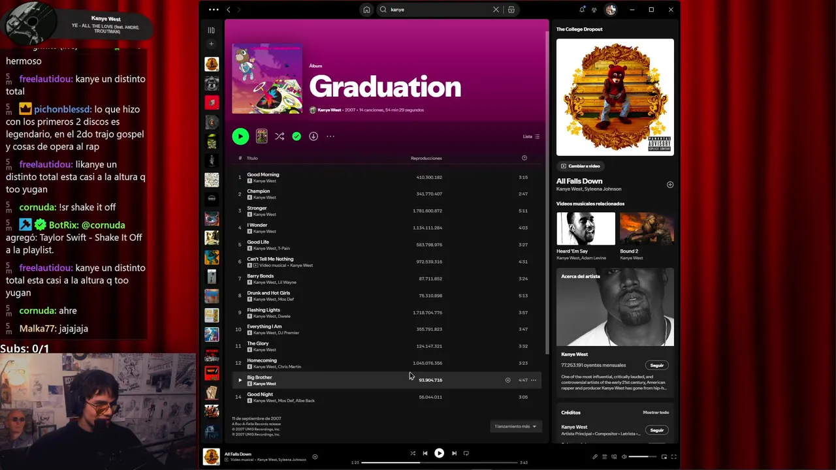Expand the 1 lanzamiento más dropdown
The width and height of the screenshot is (836, 470).
point(515,426)
